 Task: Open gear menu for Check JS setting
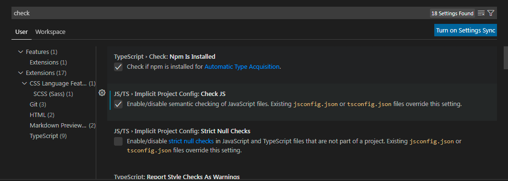tap(102, 93)
